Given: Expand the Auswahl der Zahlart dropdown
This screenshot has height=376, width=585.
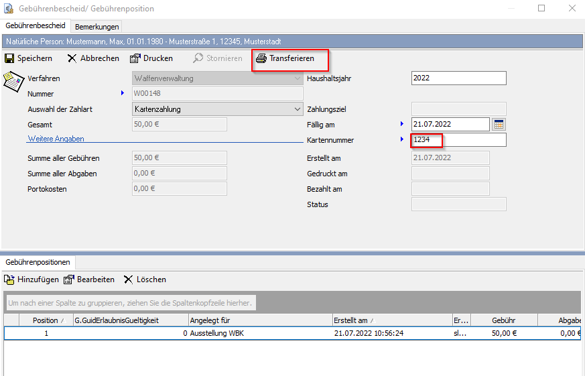Looking at the screenshot, I should 298,109.
